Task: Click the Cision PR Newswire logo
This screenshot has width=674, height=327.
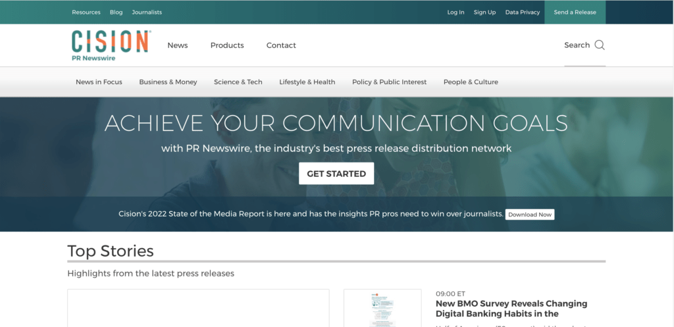Action: pyautogui.click(x=111, y=45)
